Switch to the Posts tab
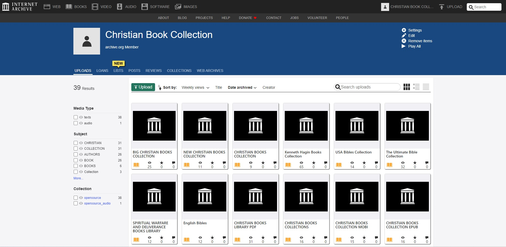This screenshot has height=247, width=506. click(134, 71)
